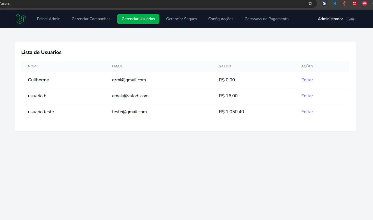Edit the user Guilherme
The width and height of the screenshot is (373, 220).
(307, 80)
